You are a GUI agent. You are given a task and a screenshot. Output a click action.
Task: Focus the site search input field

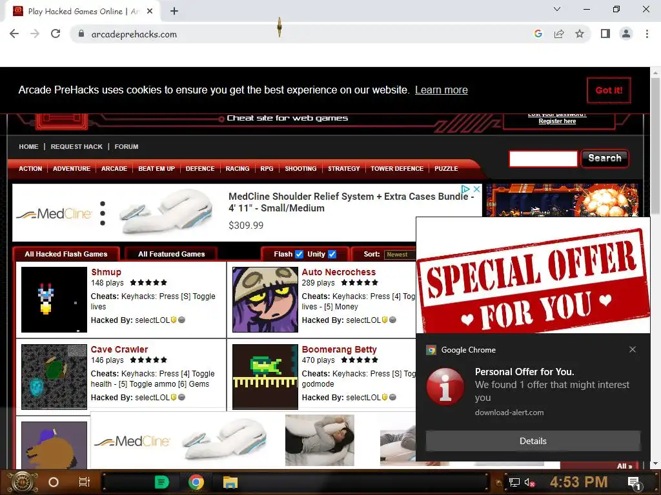(543, 159)
